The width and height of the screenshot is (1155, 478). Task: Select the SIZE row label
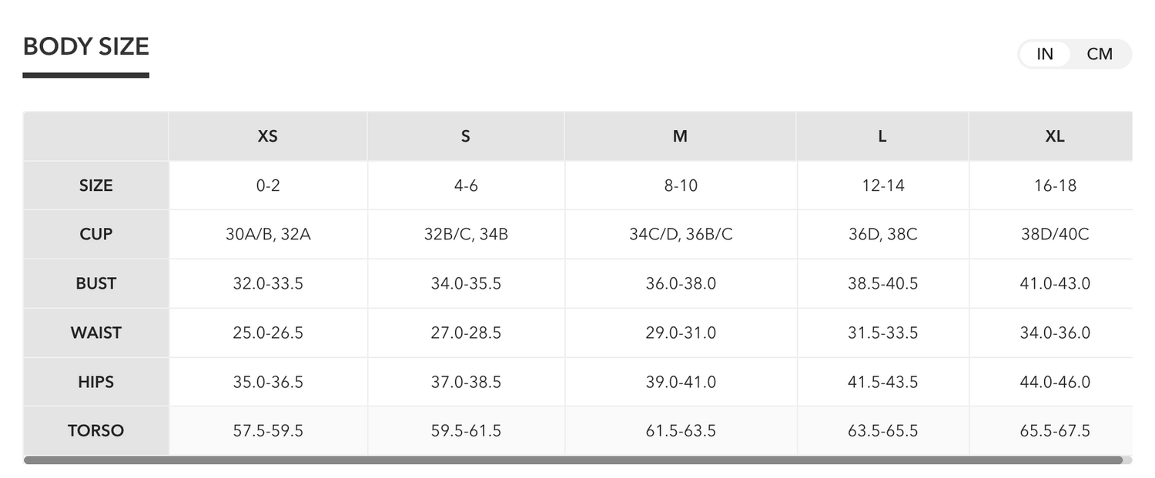(x=96, y=186)
